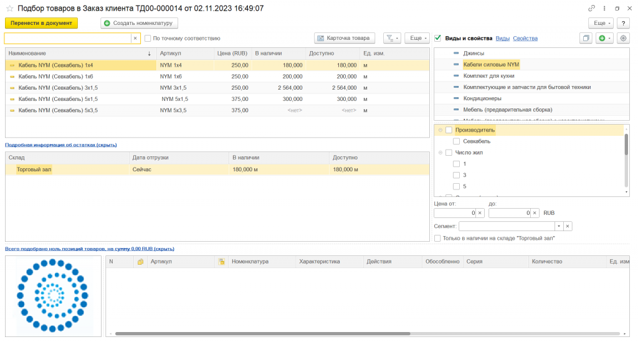Image resolution: width=638 pixels, height=342 pixels.
Task: Check the Севкабель manufacturer checkbox
Action: click(x=457, y=141)
